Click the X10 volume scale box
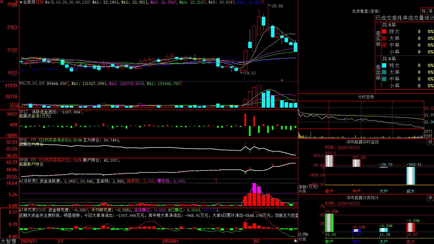This screenshot has width=434, height=244. tap(14, 106)
